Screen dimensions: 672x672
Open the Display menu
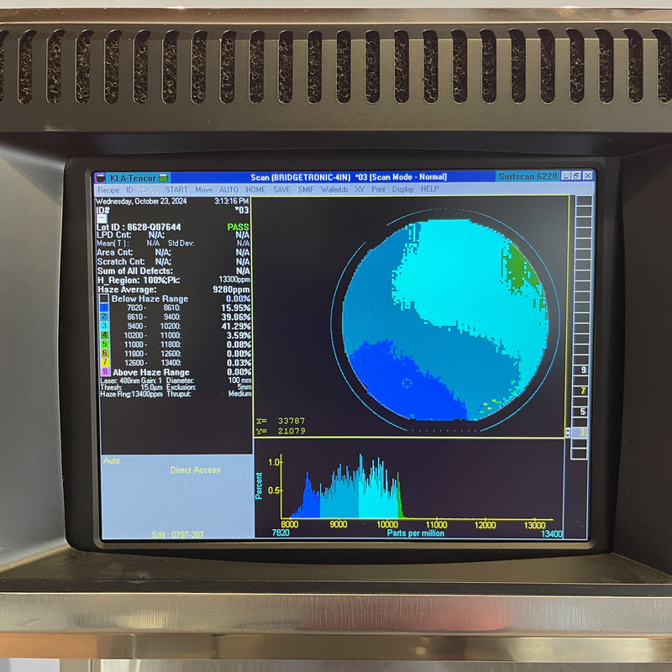pyautogui.click(x=403, y=190)
